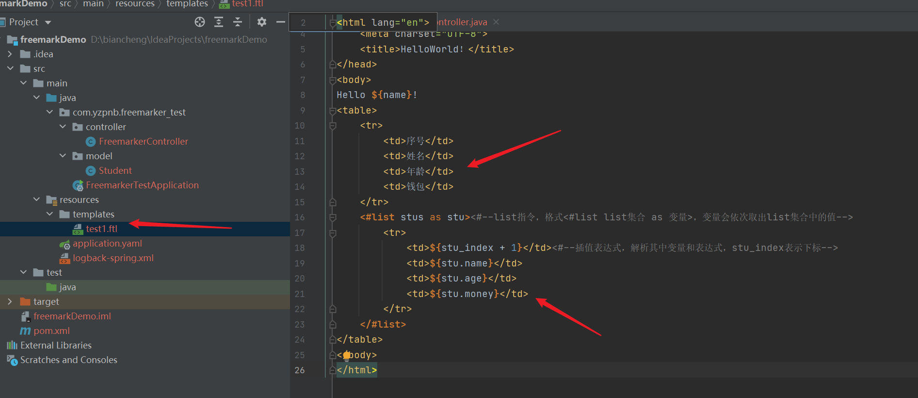This screenshot has width=918, height=398.
Task: Click 'templates' in the breadcrumb path
Action: point(187,4)
